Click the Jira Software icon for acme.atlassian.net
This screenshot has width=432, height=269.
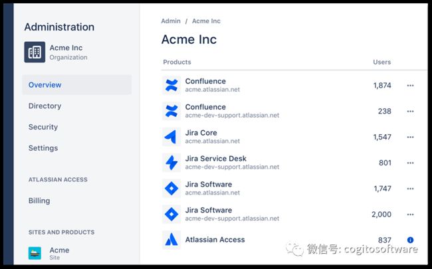(x=171, y=189)
